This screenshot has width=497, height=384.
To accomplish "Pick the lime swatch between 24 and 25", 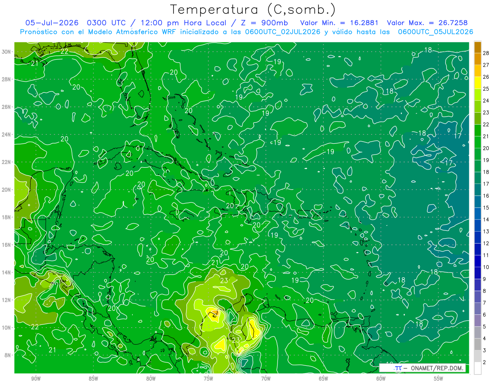I will pos(478,94).
